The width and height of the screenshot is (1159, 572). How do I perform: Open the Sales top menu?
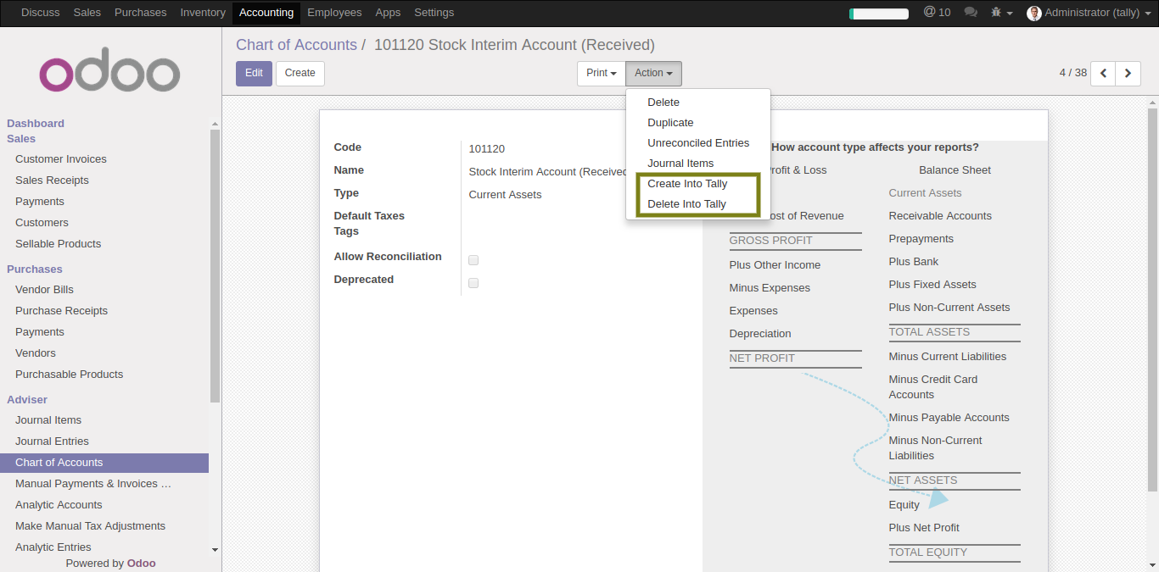coord(87,13)
